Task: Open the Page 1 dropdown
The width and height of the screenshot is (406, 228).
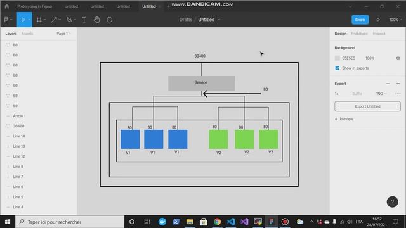Action: click(63, 34)
